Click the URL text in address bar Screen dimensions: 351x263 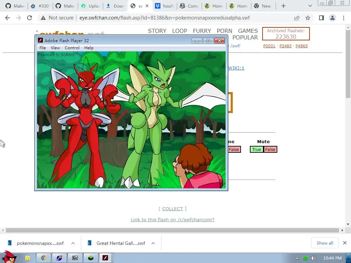tap(164, 18)
